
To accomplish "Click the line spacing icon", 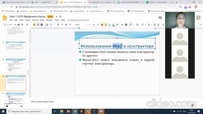I will coord(137,25).
